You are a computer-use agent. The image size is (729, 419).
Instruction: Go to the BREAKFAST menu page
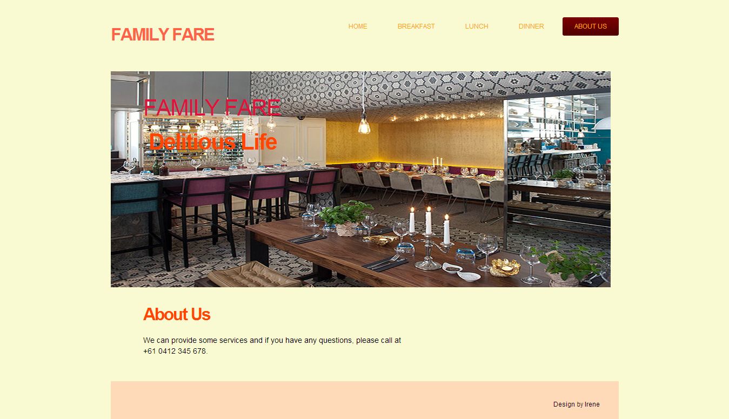click(416, 26)
